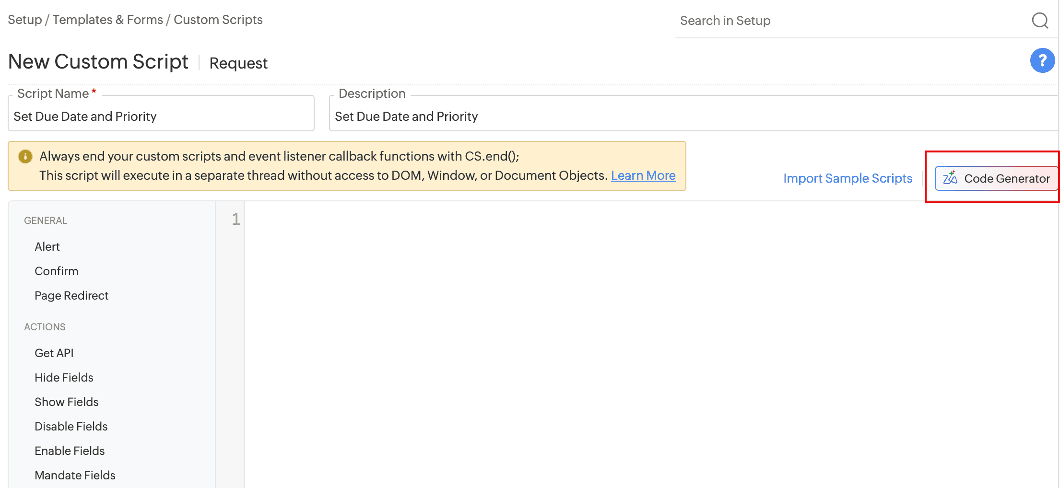Follow the Learn More link

click(x=643, y=175)
